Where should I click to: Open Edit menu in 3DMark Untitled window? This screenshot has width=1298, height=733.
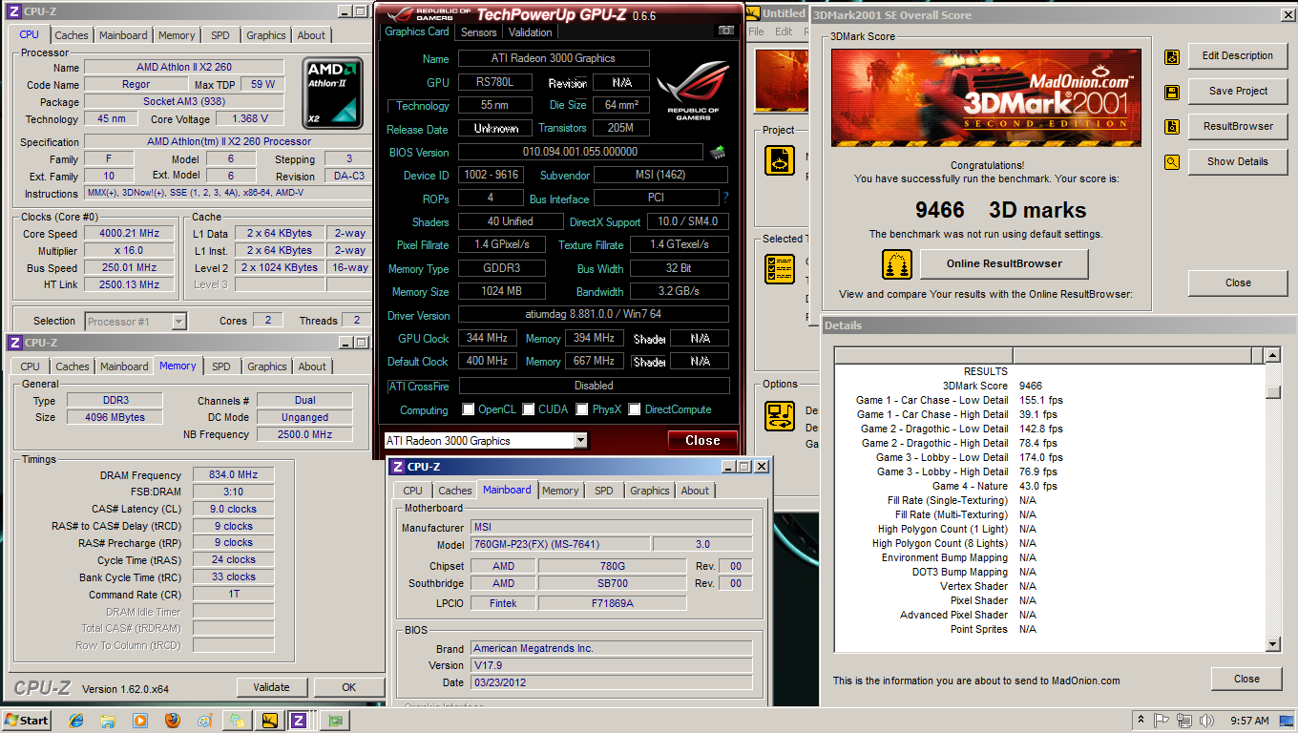784,31
